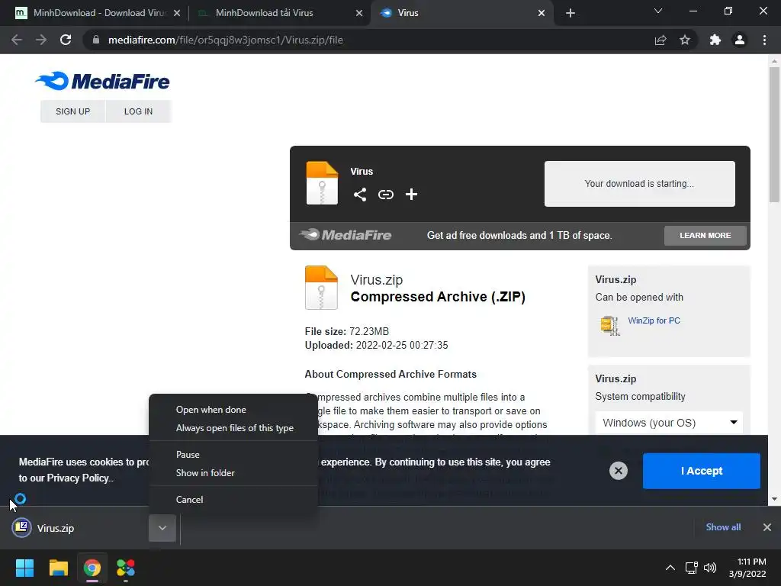This screenshot has width=781, height=586.
Task: Click Show all downloads
Action: click(x=723, y=527)
